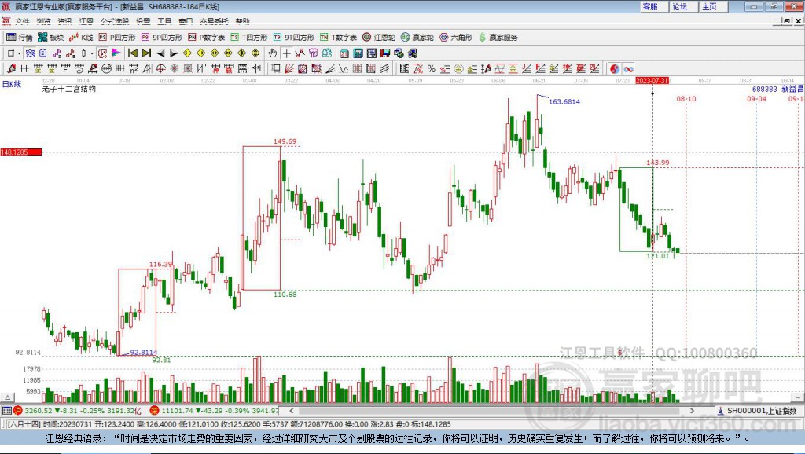Image resolution: width=805 pixels, height=454 pixels.
Task: Open the calculator icon
Action: point(358,53)
